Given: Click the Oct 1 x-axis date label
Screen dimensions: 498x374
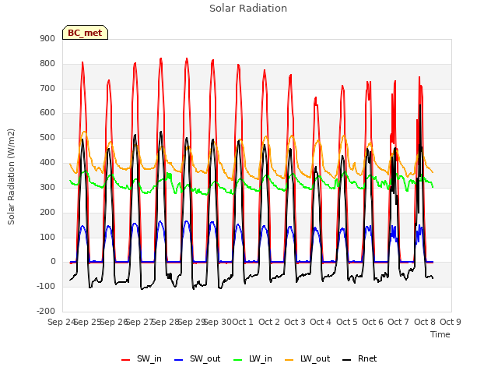Looking at the screenshot, I should click(x=243, y=322).
